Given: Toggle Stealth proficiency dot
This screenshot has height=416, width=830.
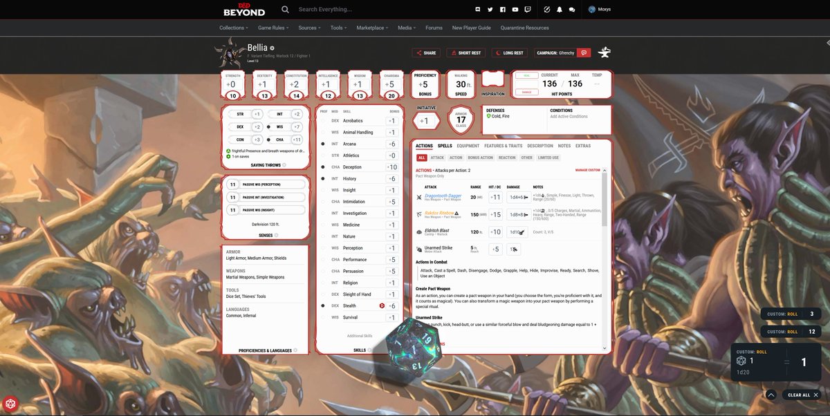Looking at the screenshot, I should (323, 305).
